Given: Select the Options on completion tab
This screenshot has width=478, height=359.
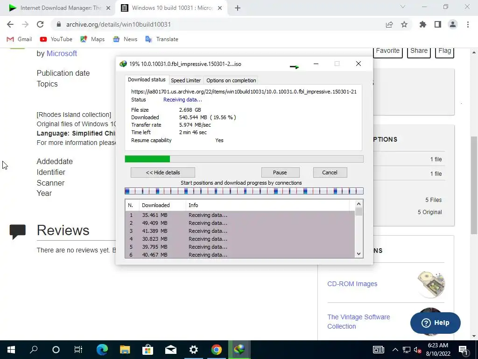Looking at the screenshot, I should coord(231,80).
